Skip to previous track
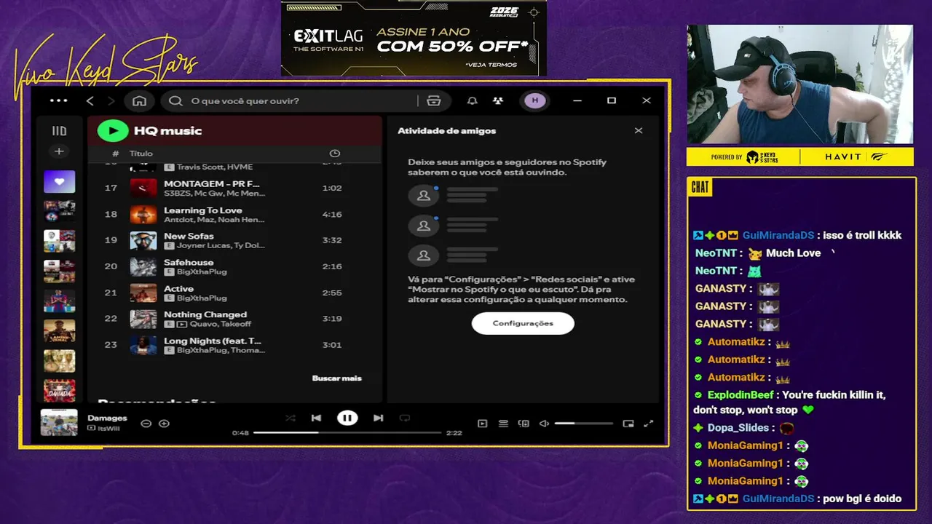Screen dimensions: 932x524 316,418
